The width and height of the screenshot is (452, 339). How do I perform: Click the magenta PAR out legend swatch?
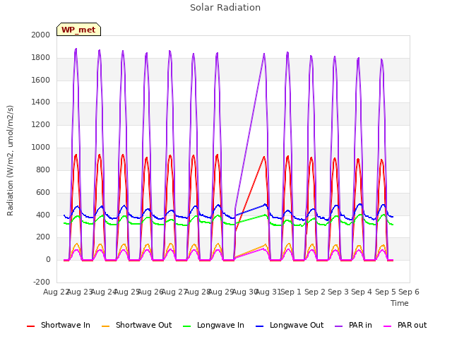coord(388,326)
